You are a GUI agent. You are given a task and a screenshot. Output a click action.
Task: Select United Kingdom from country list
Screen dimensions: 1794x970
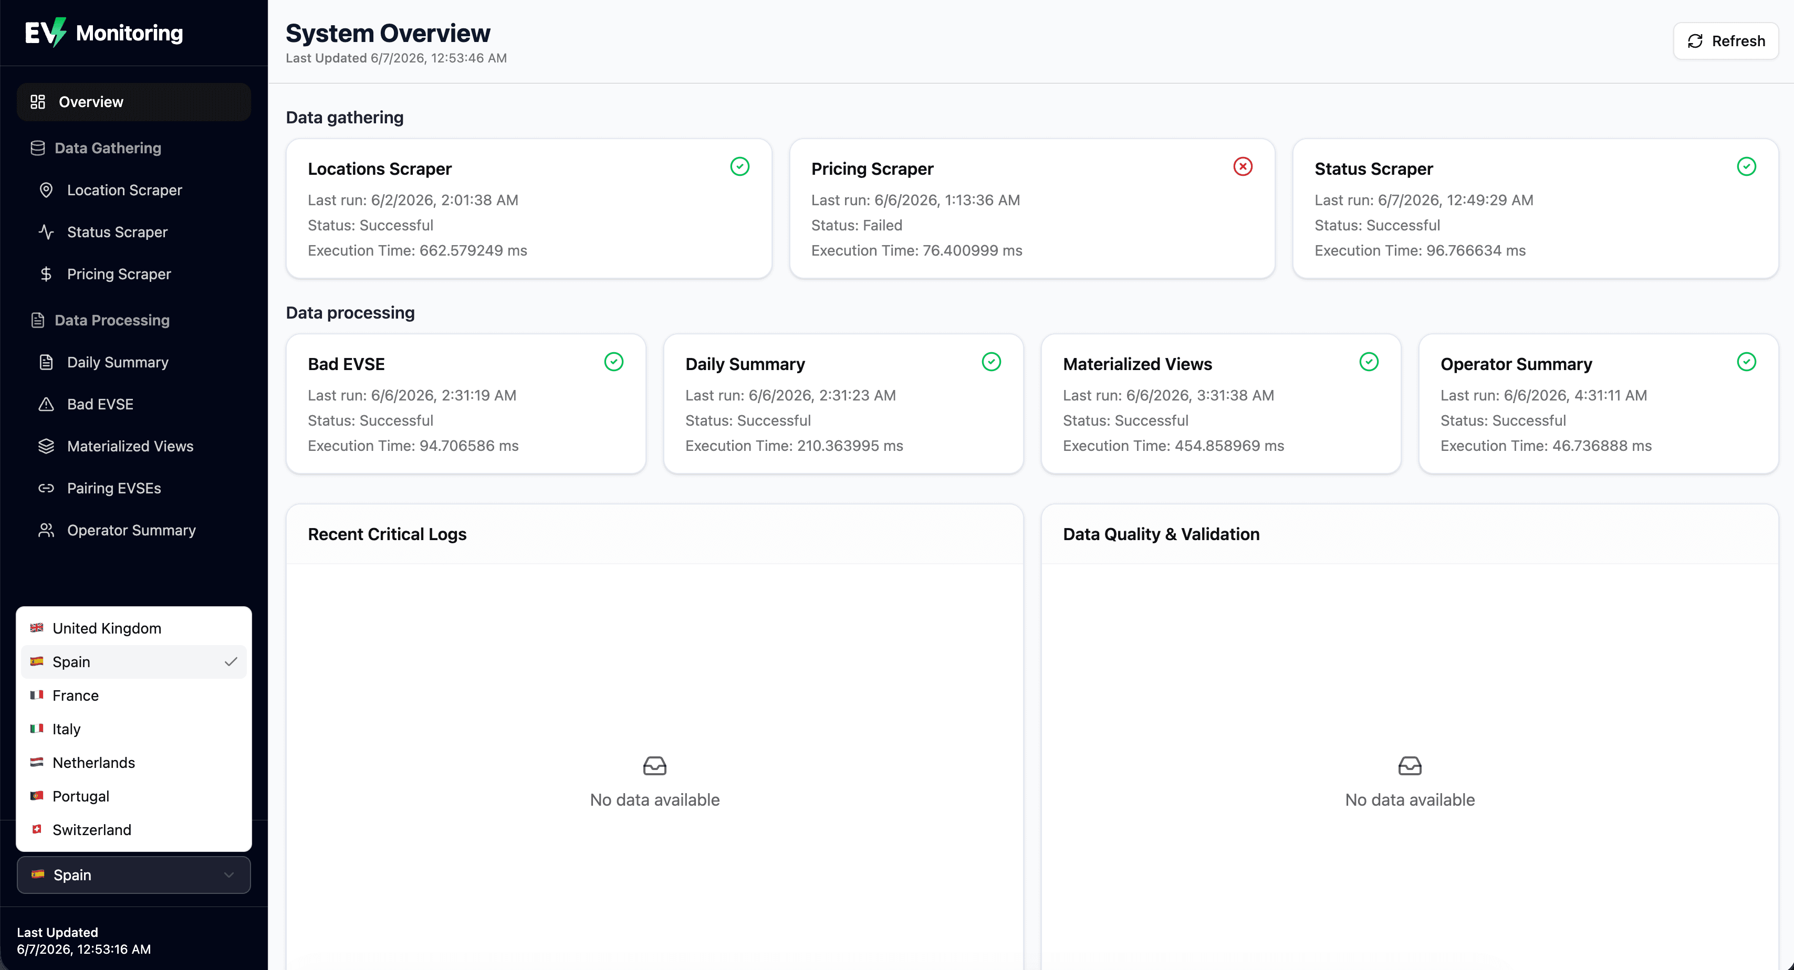point(134,628)
